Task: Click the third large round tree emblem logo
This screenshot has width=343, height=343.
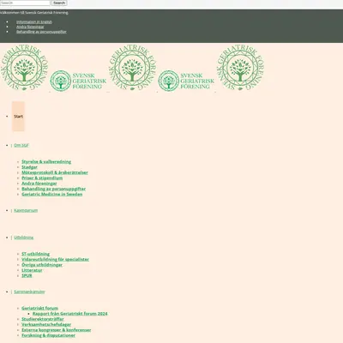Action: 240,68
